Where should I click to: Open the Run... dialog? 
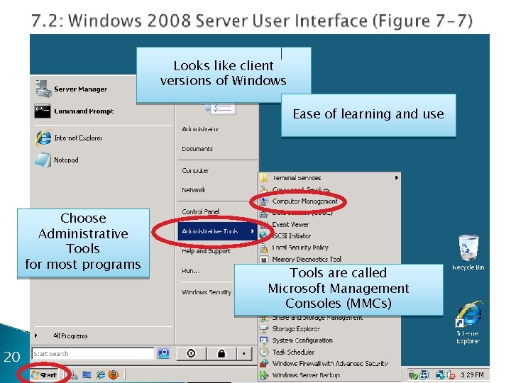(x=191, y=271)
